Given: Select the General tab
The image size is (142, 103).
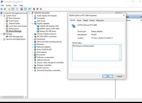Looking at the screenshot, I should pos(72,20).
